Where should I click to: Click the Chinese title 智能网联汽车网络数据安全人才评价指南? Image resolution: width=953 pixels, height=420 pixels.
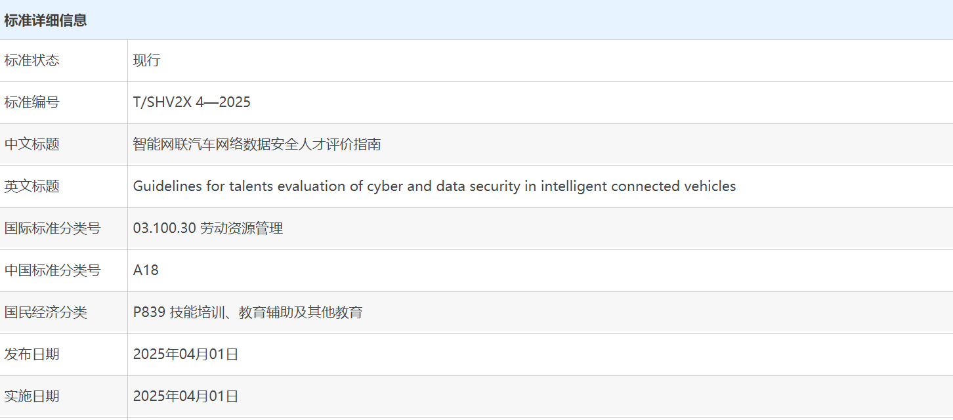click(x=257, y=144)
